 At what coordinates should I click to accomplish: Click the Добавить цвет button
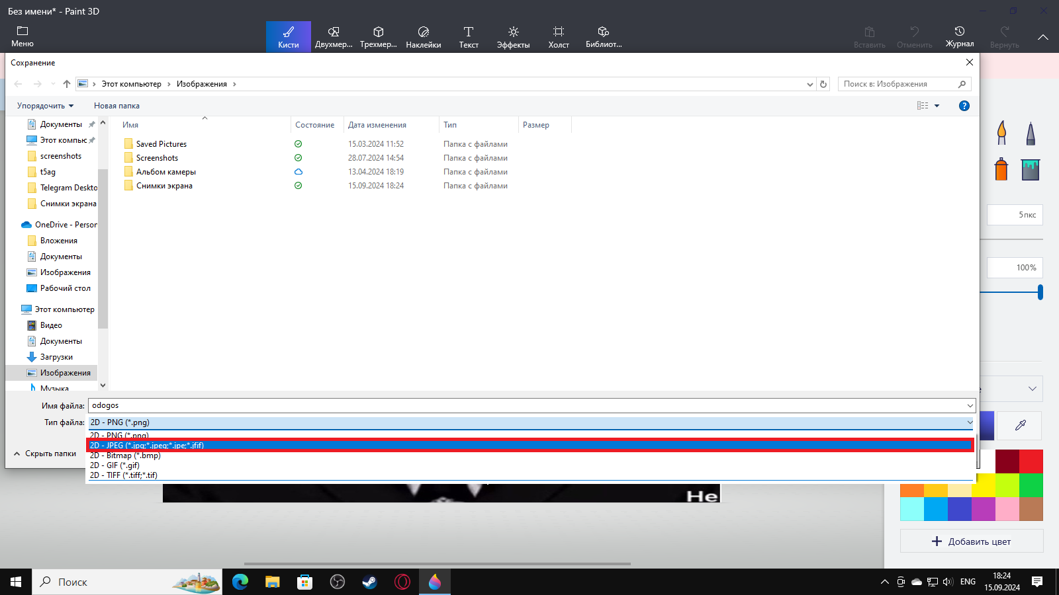[972, 541]
